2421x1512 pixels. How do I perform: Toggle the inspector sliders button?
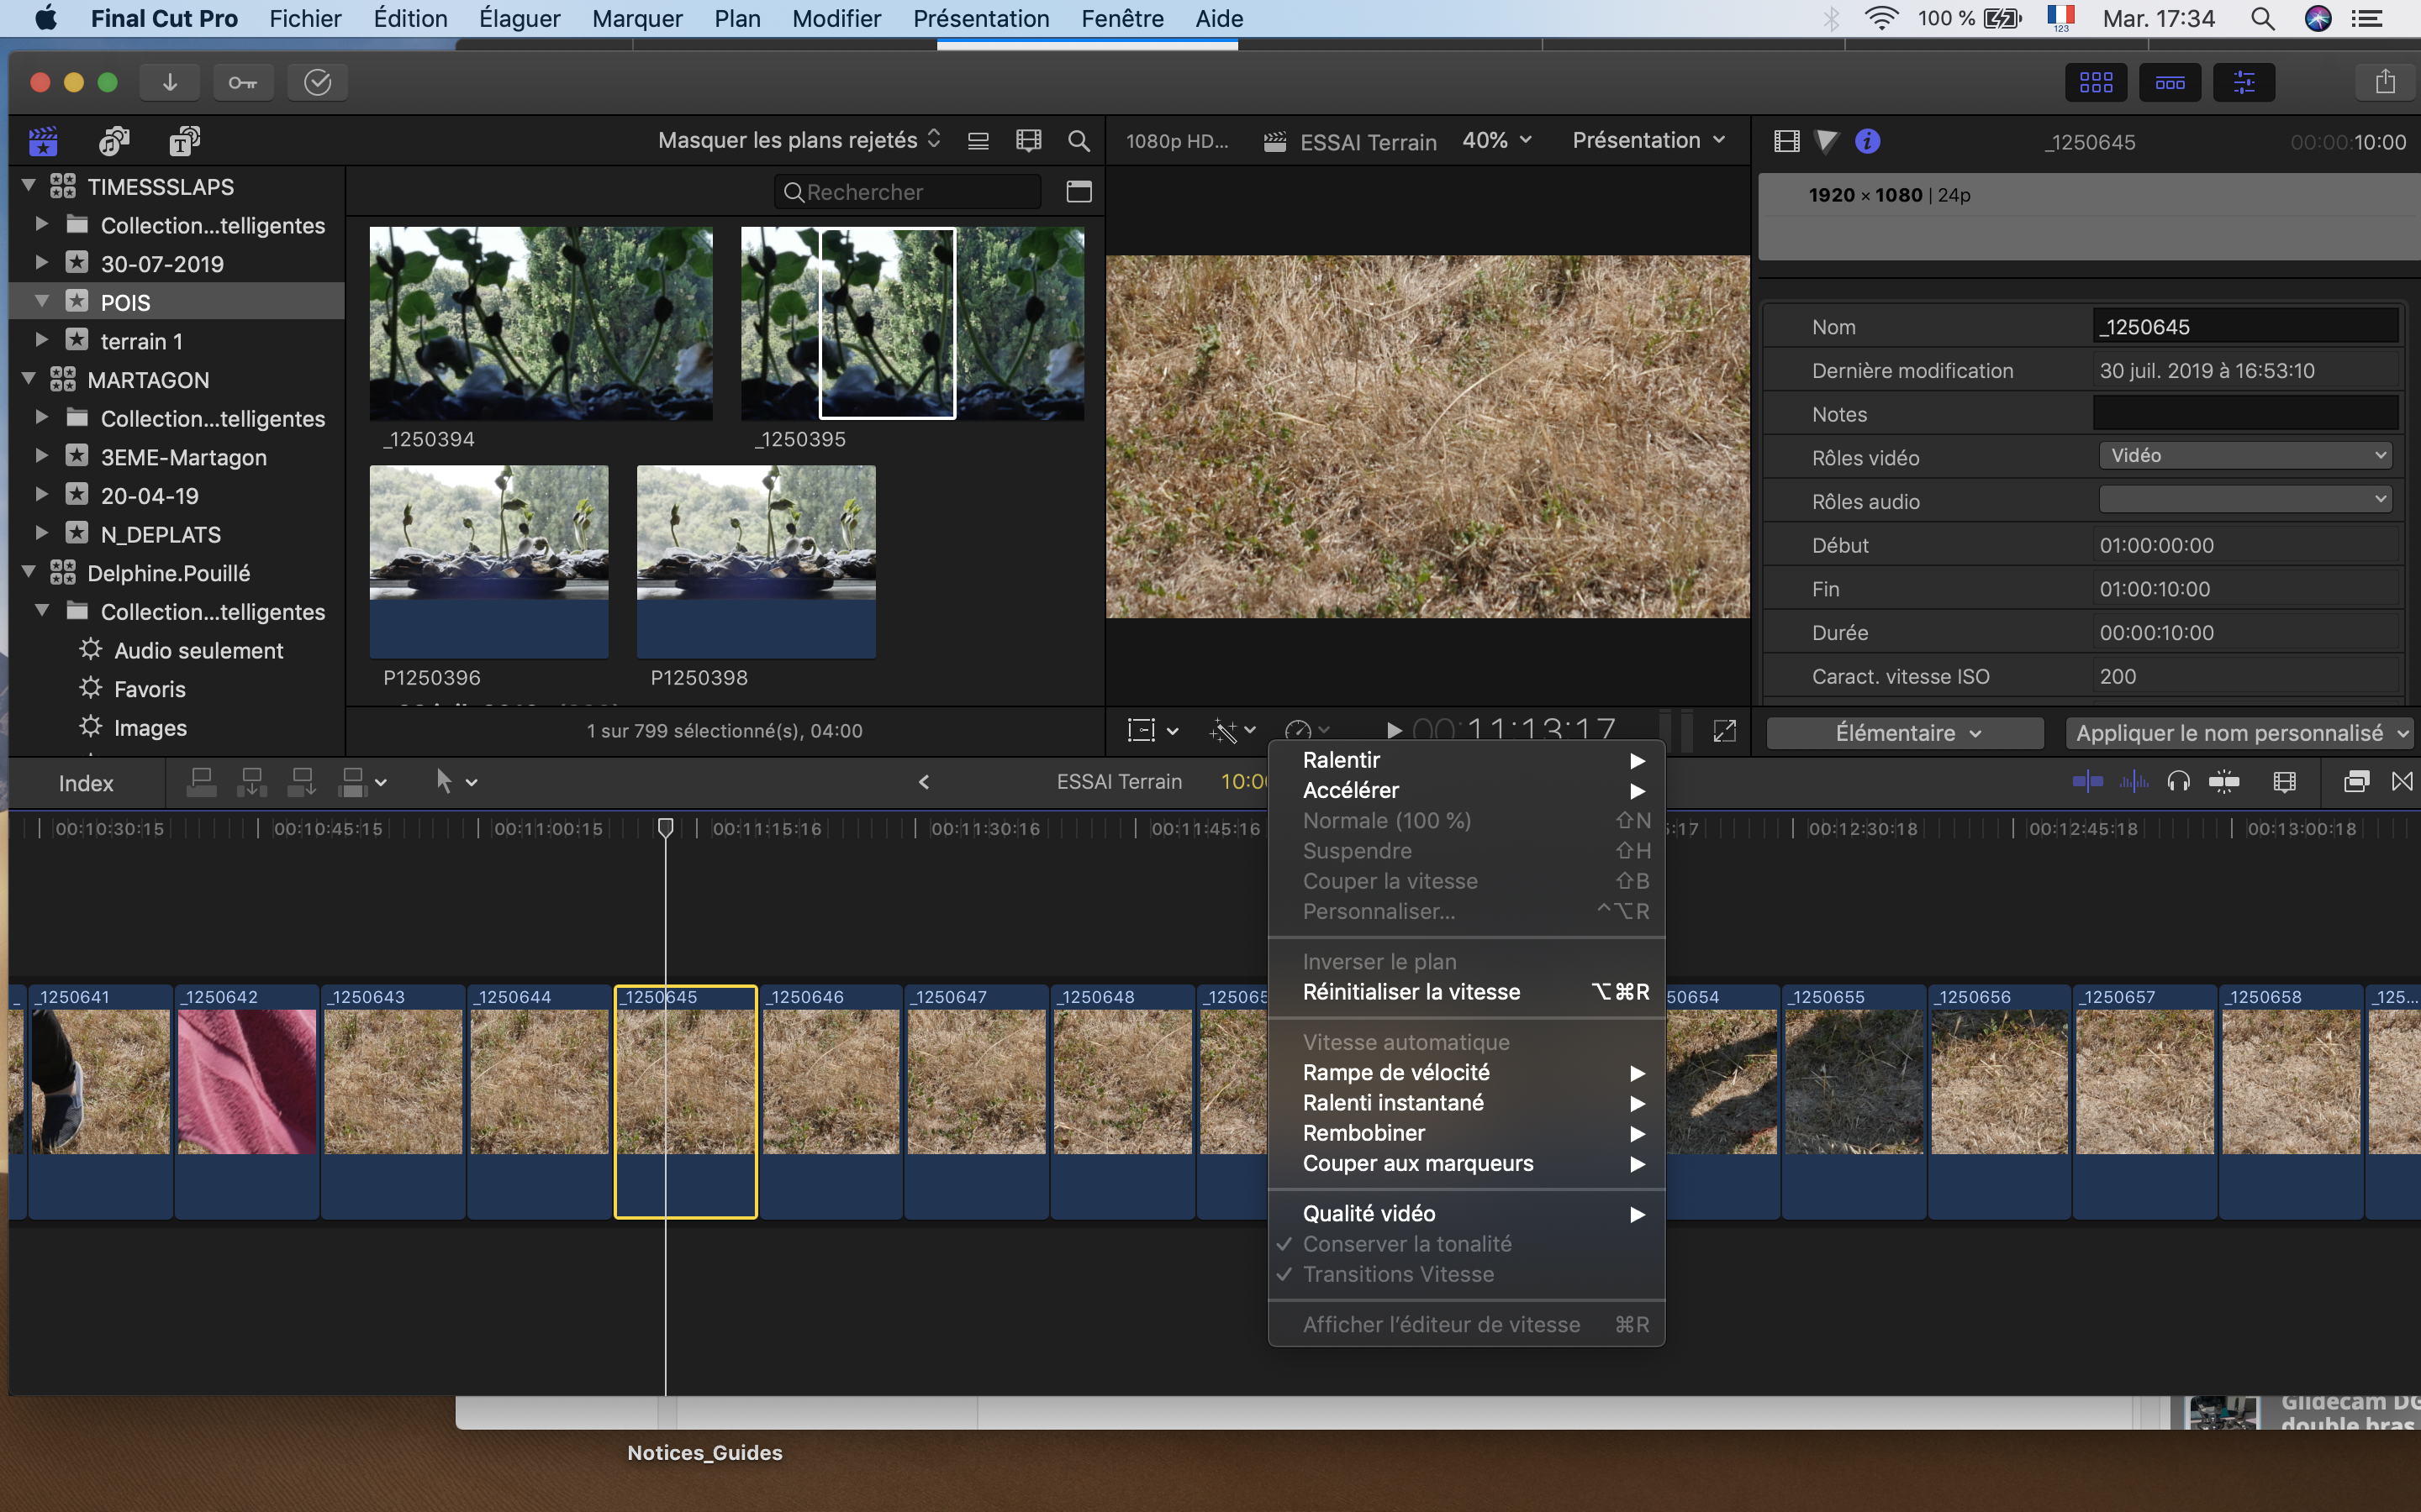click(x=2244, y=82)
